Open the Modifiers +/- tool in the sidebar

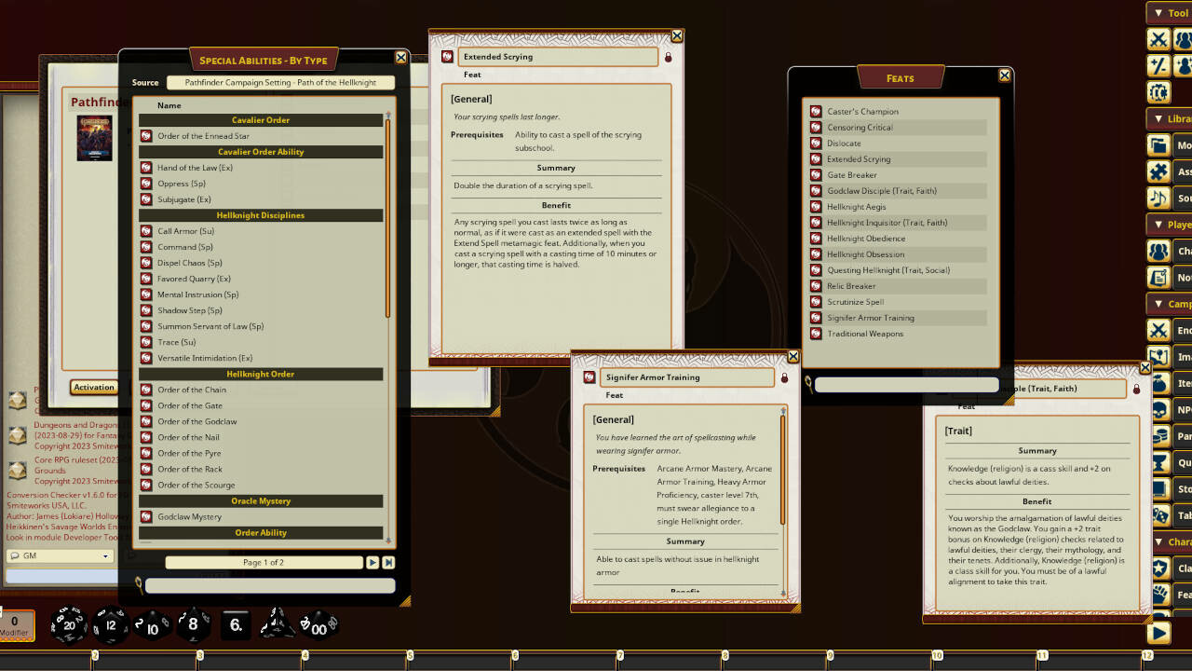click(x=1158, y=65)
